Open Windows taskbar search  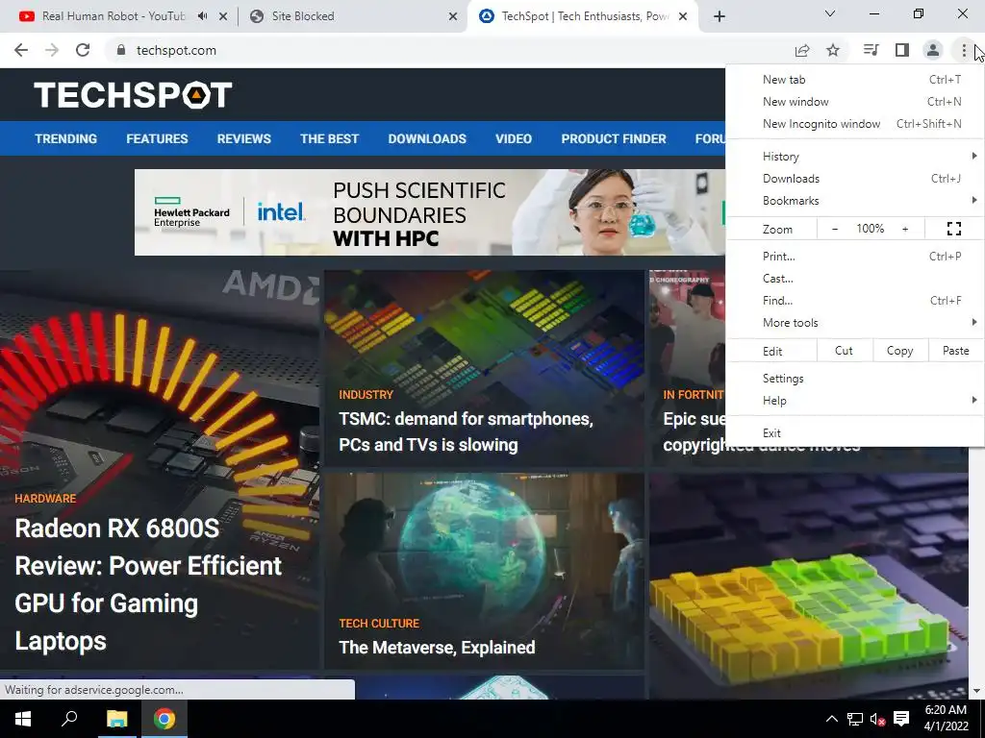point(69,719)
